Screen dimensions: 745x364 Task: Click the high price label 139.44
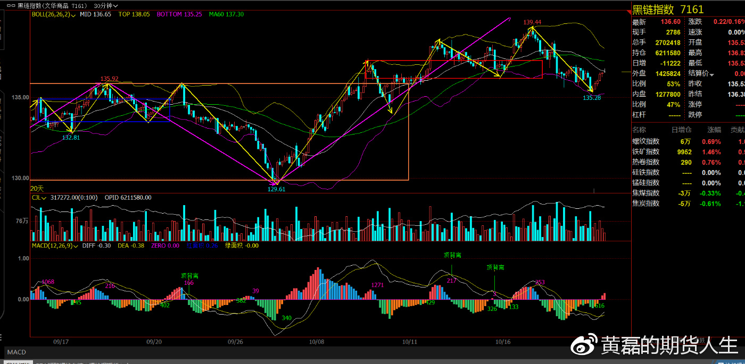[x=532, y=22]
